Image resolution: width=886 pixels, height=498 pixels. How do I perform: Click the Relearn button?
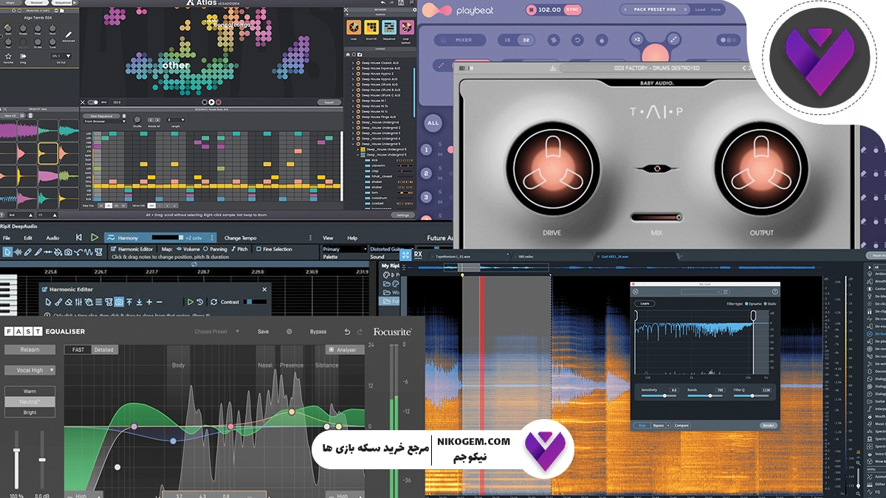point(30,350)
